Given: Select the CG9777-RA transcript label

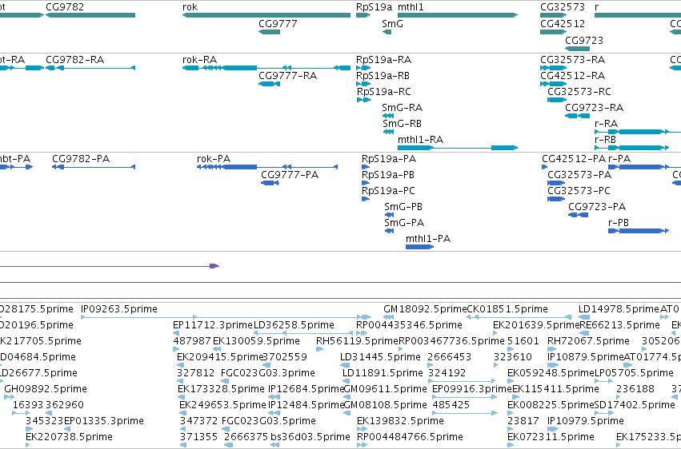Looking at the screenshot, I should (288, 75).
